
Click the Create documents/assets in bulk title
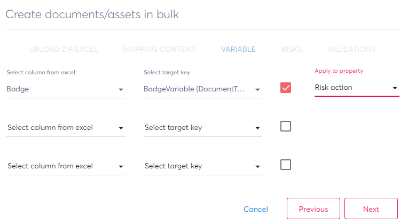point(92,14)
